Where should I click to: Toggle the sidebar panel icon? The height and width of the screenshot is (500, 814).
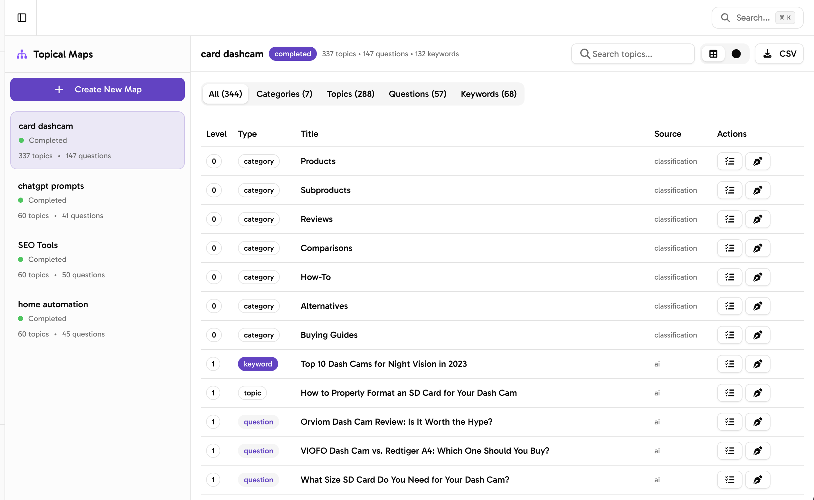pyautogui.click(x=22, y=17)
